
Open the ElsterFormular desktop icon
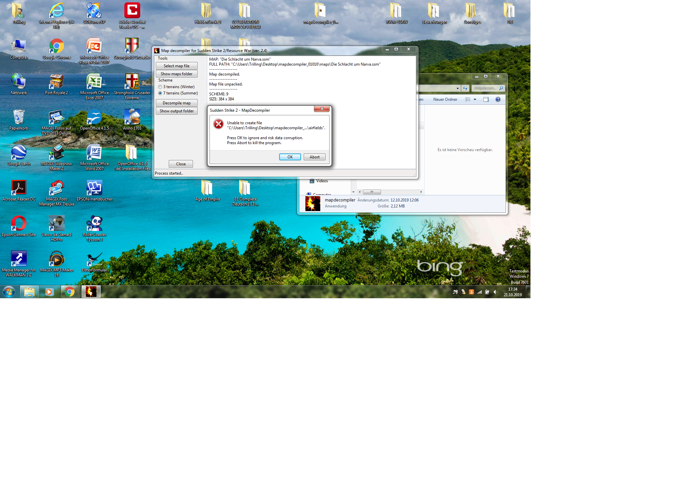pos(94,261)
